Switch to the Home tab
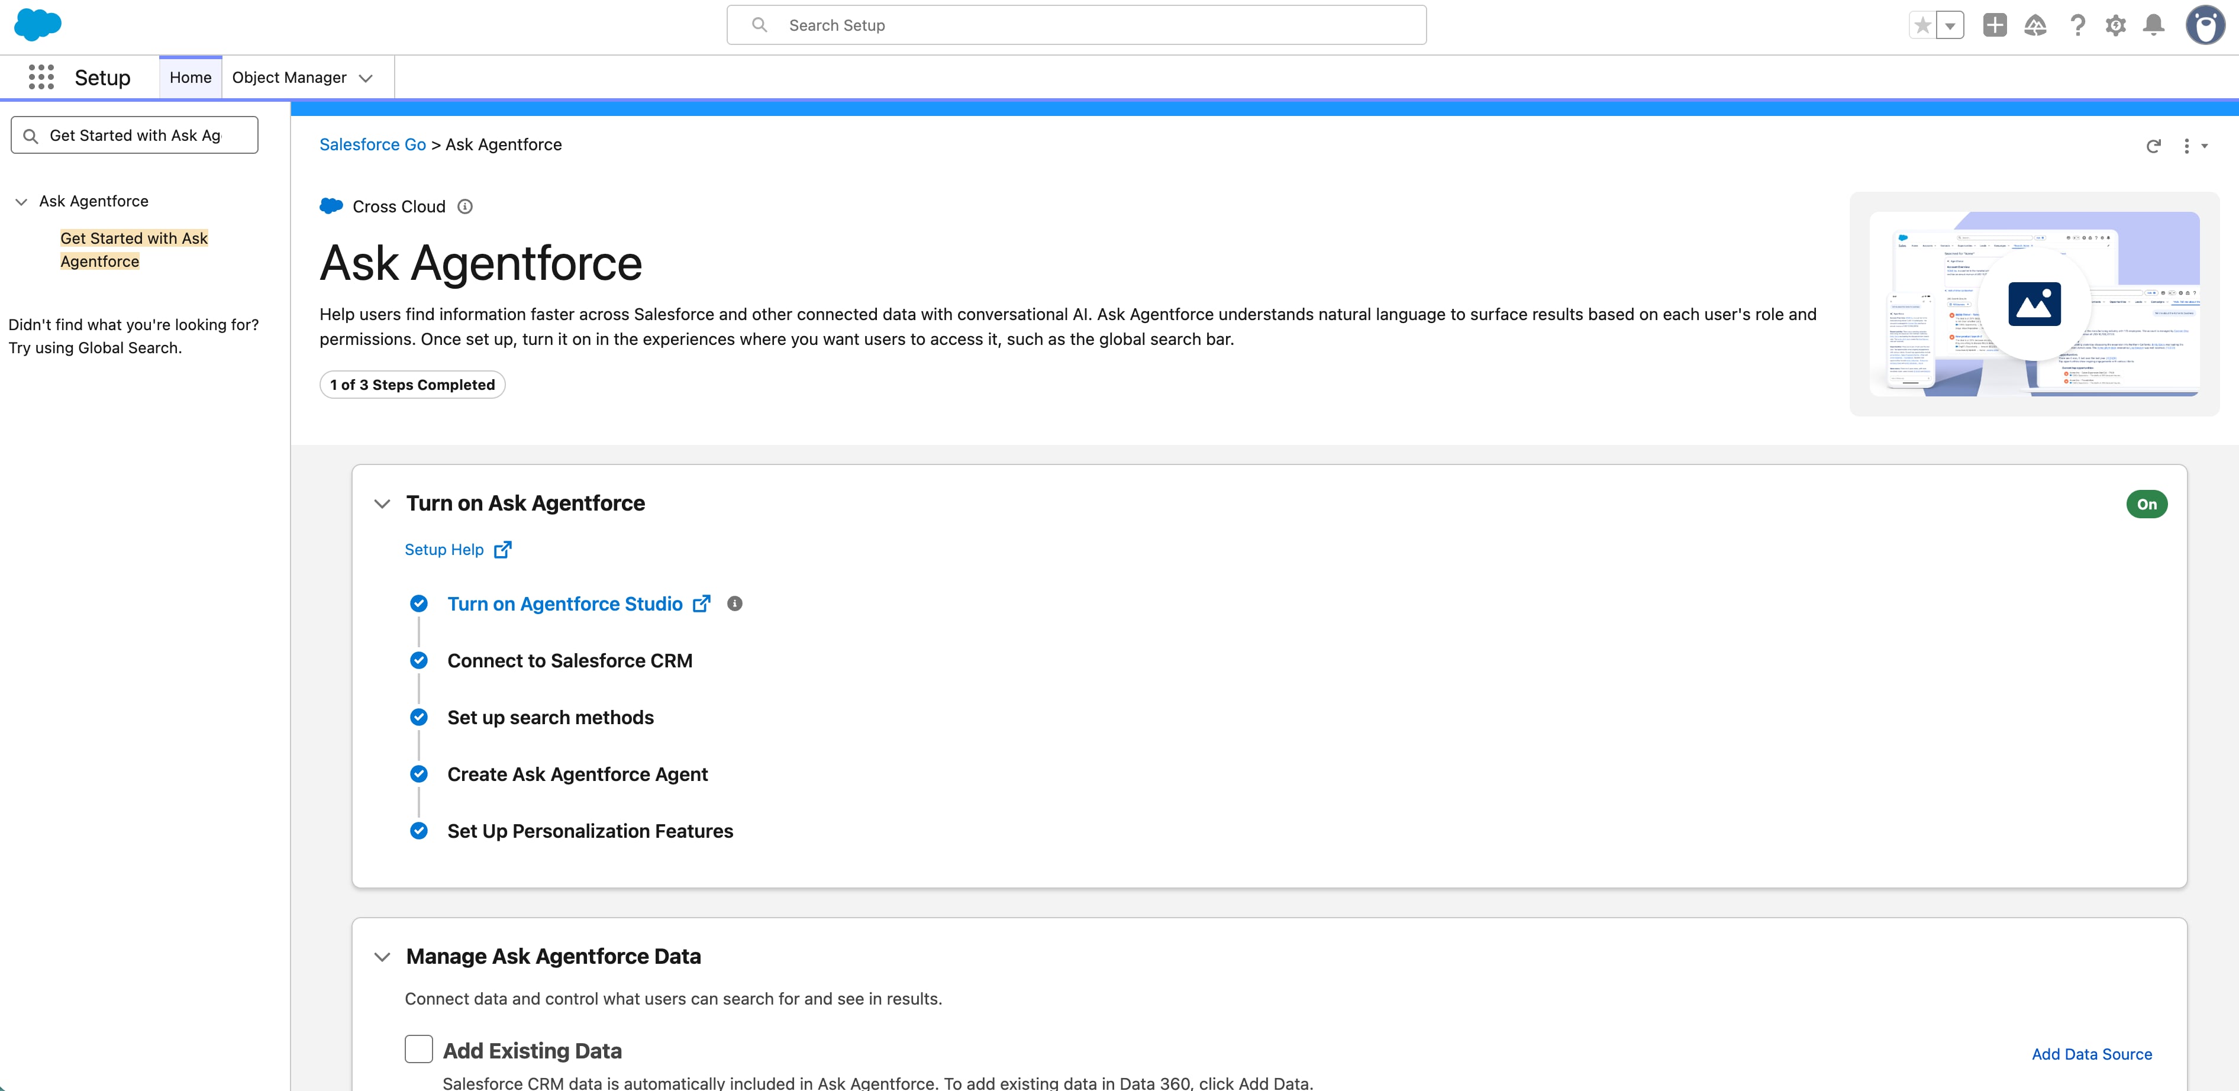The height and width of the screenshot is (1091, 2239). tap(191, 78)
